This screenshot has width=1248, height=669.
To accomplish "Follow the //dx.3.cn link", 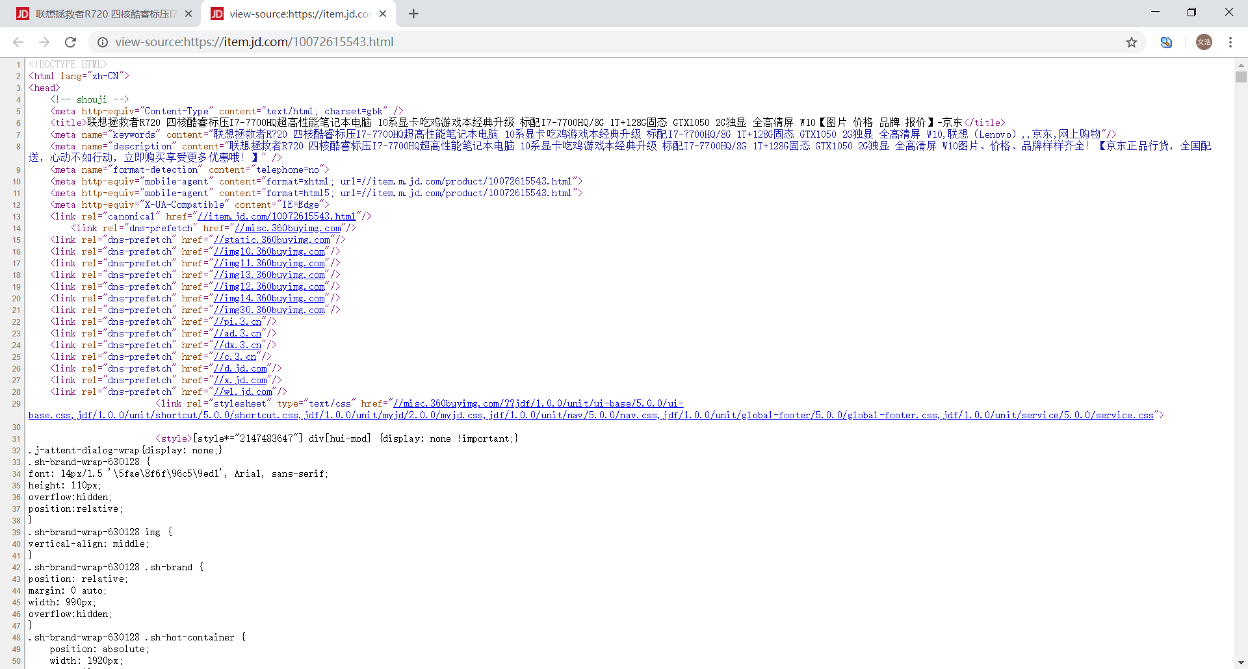I will pyautogui.click(x=238, y=345).
